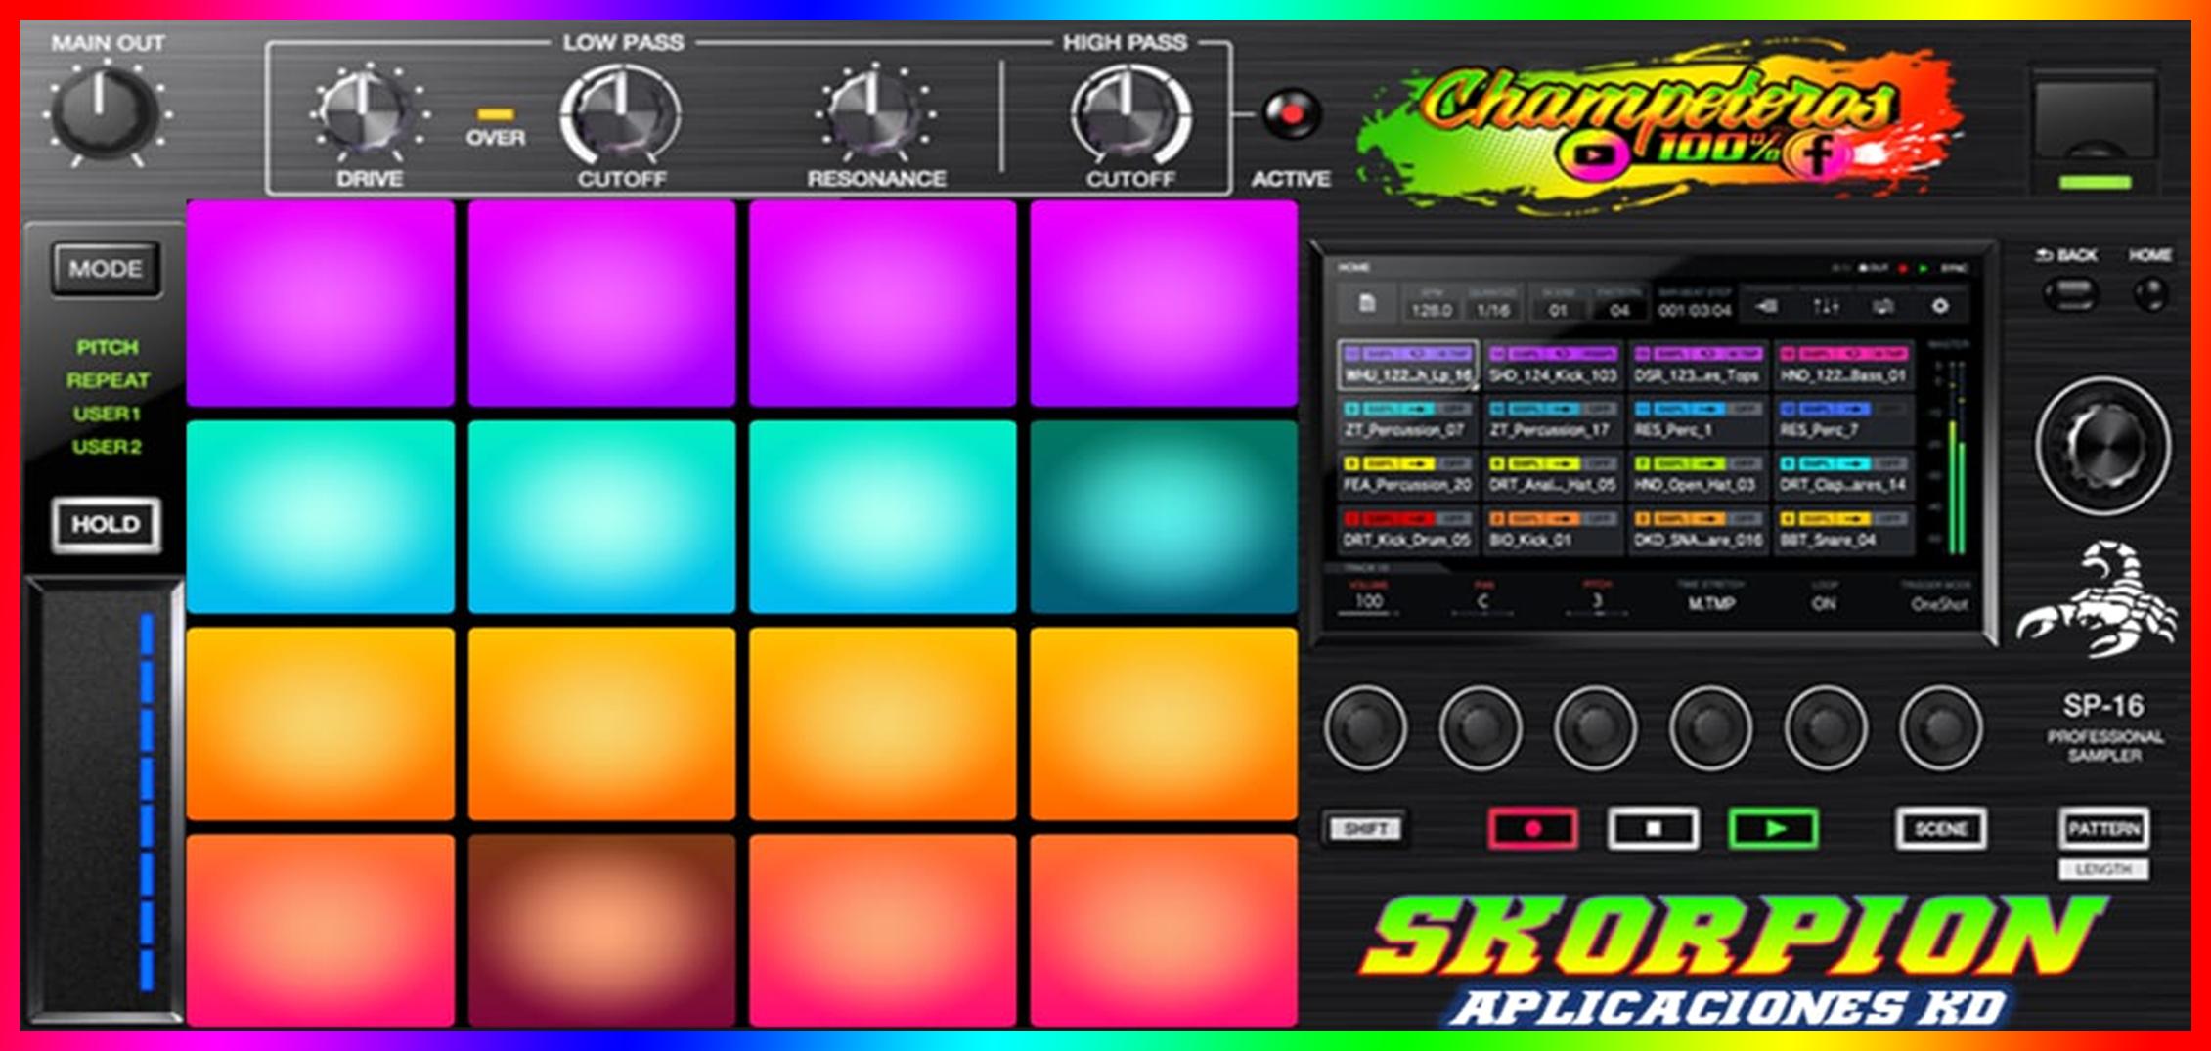The width and height of the screenshot is (2211, 1051).
Task: Tap the first magenta pad in top row
Action: coord(321,303)
